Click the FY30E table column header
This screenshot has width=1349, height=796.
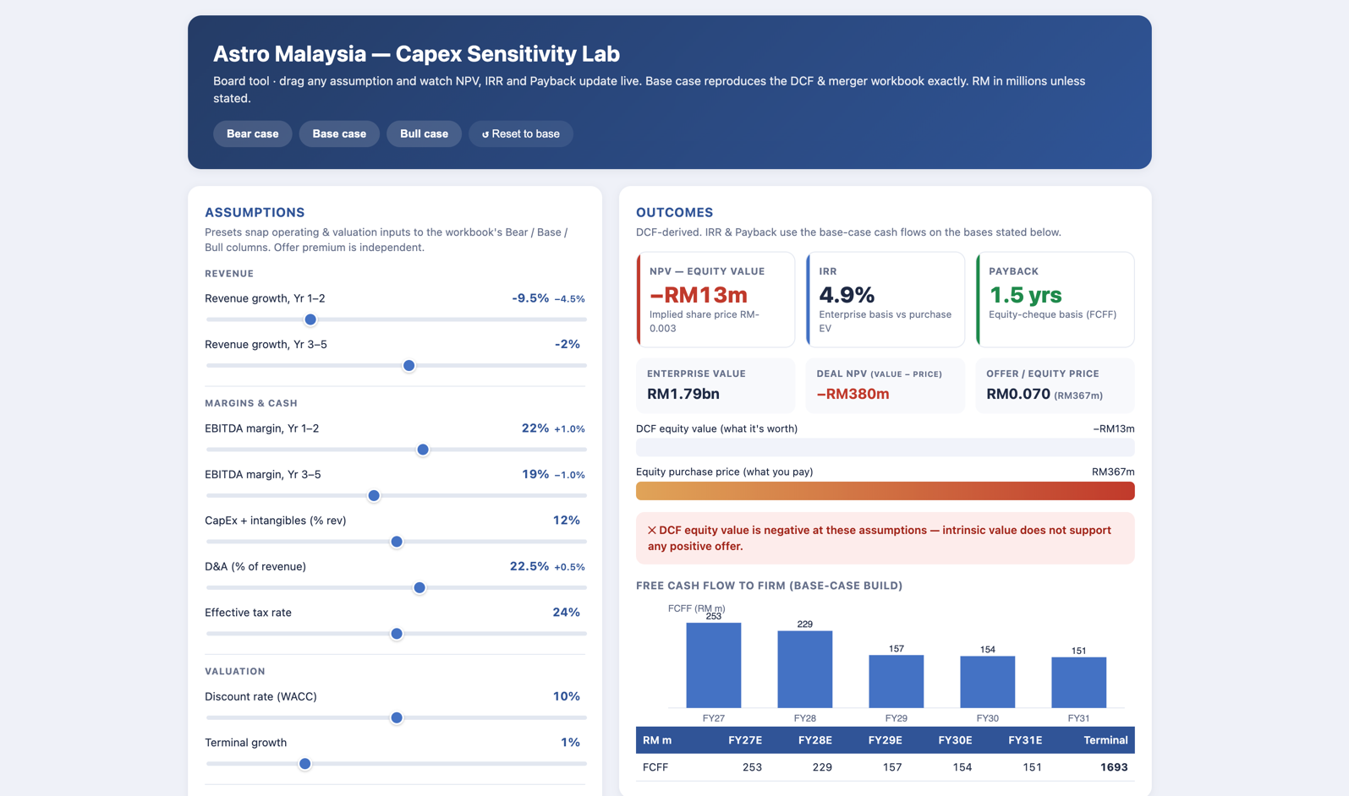955,740
